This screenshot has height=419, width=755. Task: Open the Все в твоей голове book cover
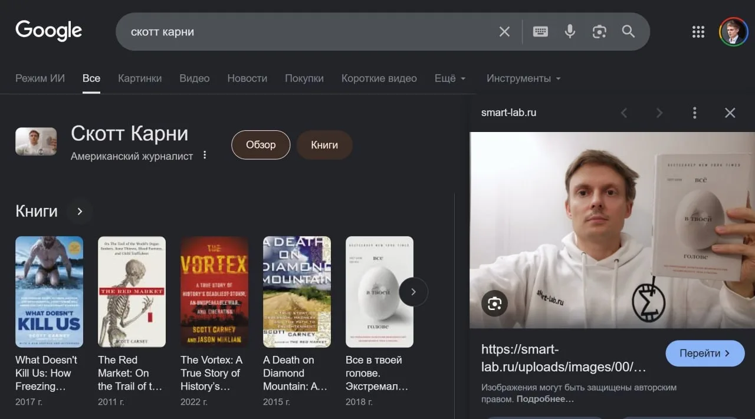point(379,292)
